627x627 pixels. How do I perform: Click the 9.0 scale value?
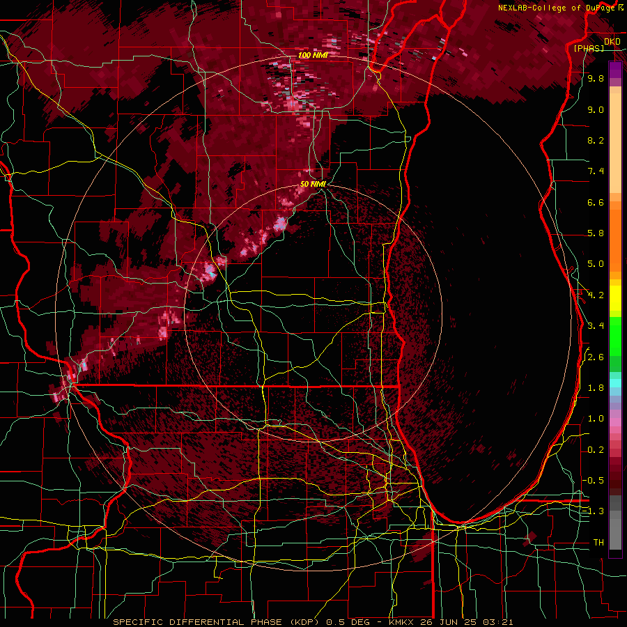tap(596, 109)
